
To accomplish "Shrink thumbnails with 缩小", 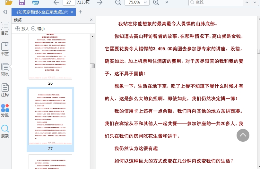I will pos(38,29).
